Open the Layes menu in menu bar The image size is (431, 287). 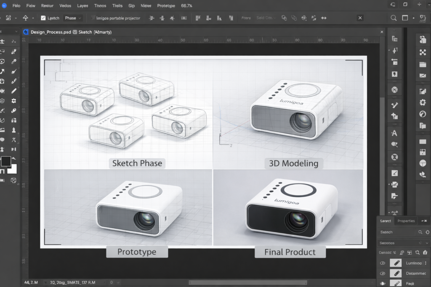82,6
